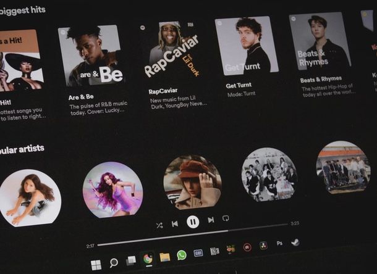Launch WhatsApp from the taskbar
377x274 pixels.
tap(182, 255)
